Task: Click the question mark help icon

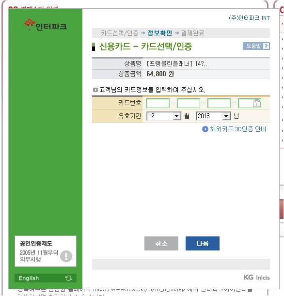Action: [x=266, y=46]
